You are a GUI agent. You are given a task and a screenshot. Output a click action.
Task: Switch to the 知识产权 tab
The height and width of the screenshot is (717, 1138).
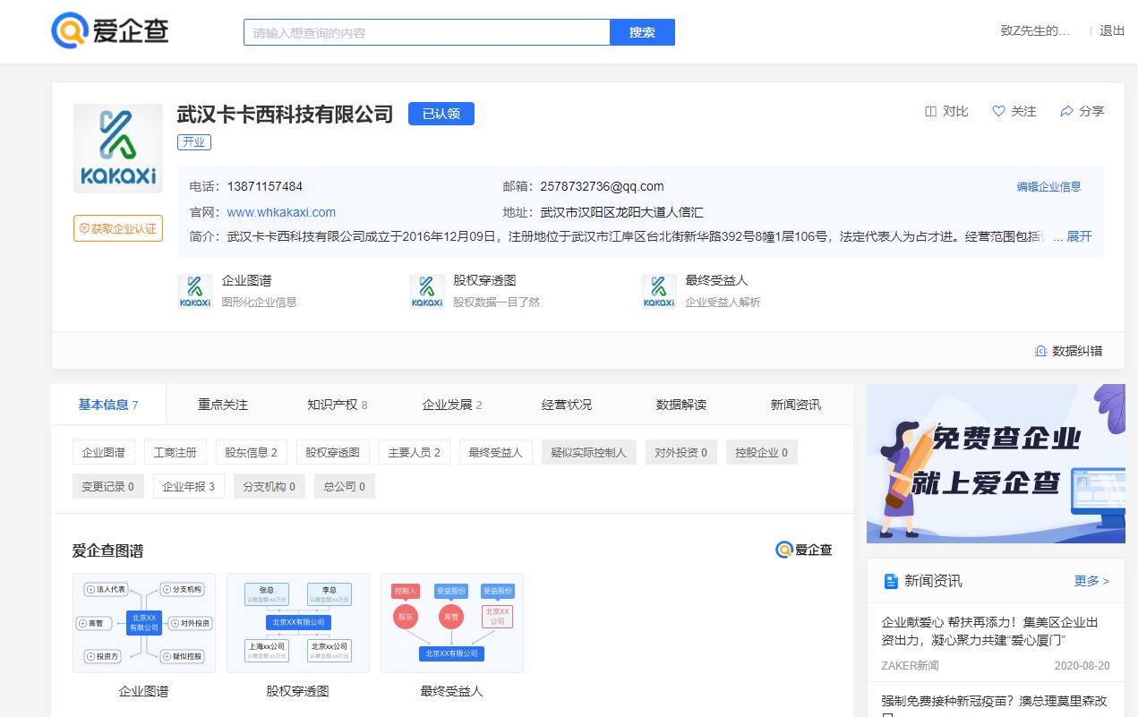(338, 405)
